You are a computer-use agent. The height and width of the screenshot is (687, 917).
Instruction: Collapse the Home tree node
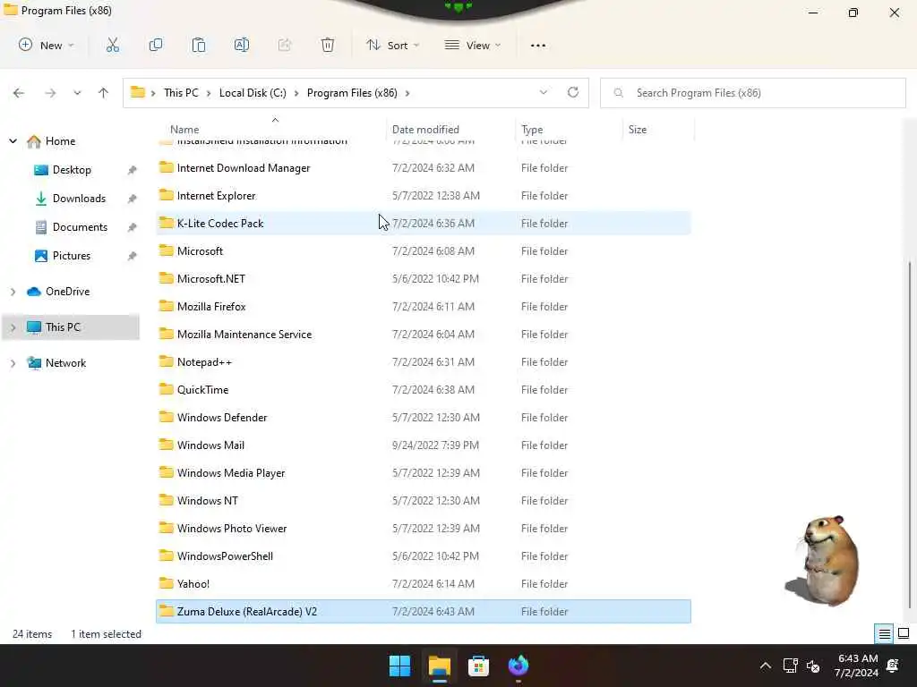pyautogui.click(x=13, y=140)
